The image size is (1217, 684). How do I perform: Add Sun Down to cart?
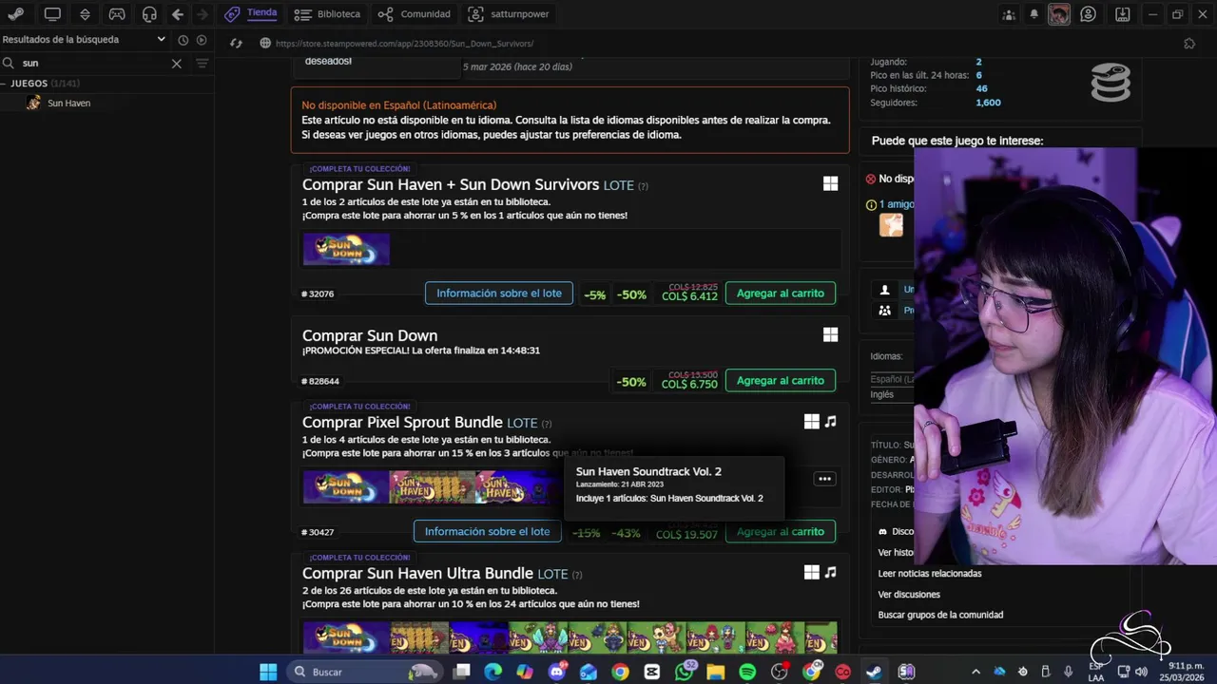(781, 381)
